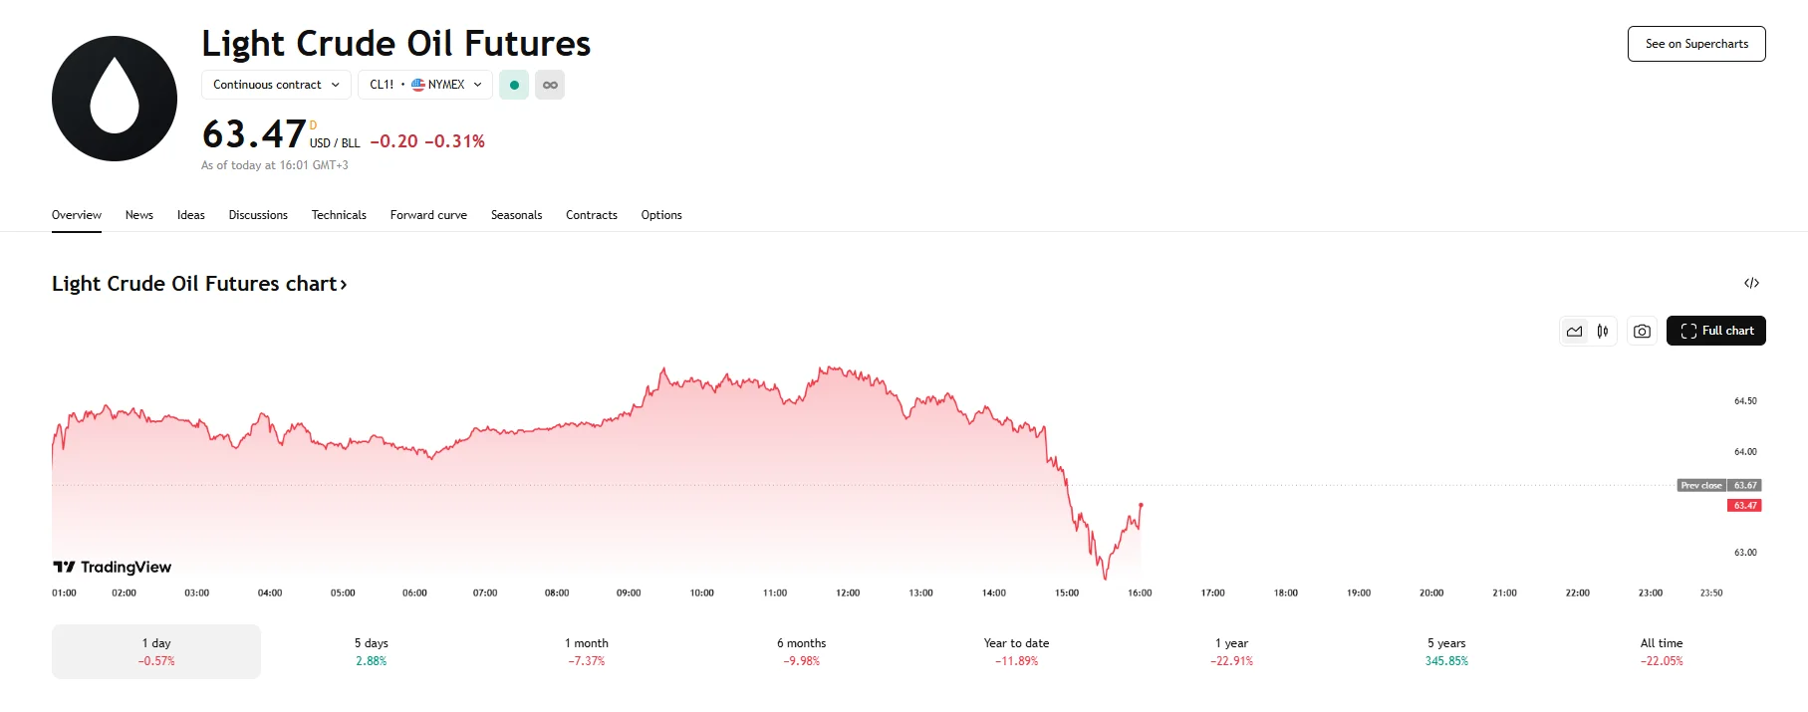Screen dimensions: 1808x712
Task: Click the TradingView logo on the chart
Action: 112,567
